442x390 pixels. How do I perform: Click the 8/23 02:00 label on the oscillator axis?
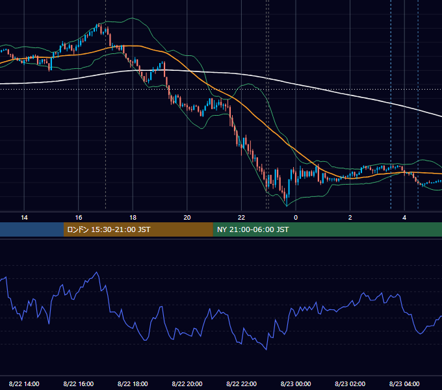(x=350, y=383)
